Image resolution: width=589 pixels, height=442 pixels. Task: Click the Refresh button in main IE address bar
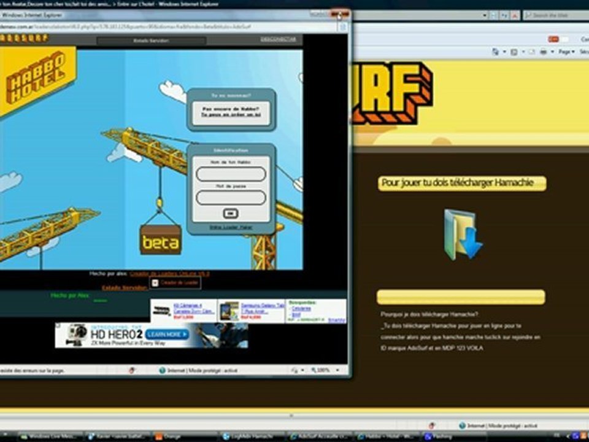tap(504, 15)
